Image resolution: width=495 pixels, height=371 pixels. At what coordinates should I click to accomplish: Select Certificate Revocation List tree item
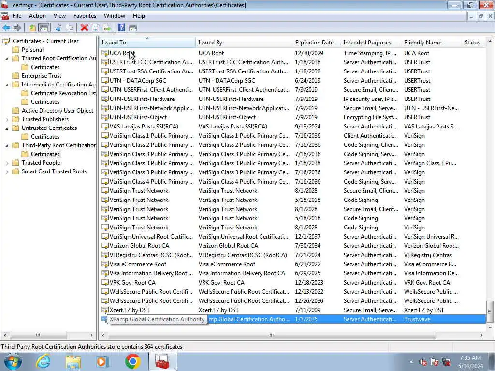point(58,93)
